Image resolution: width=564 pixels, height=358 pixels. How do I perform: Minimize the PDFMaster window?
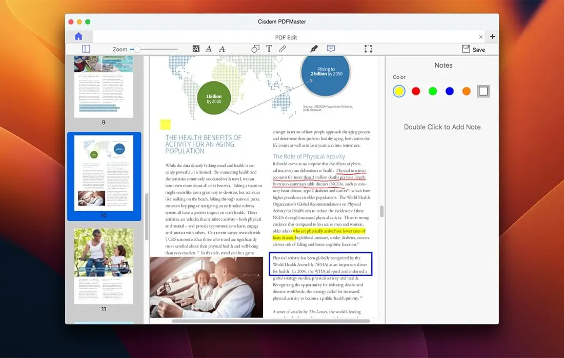pos(79,22)
